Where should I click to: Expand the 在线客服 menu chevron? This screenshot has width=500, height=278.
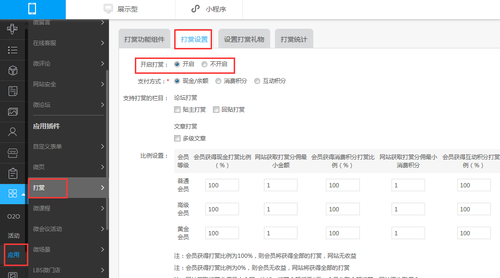102,43
